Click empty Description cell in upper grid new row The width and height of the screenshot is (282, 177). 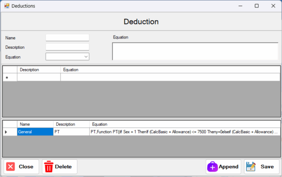pyautogui.click(x=39, y=77)
